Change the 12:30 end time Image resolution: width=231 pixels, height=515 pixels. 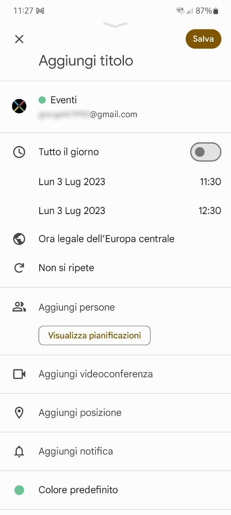(x=210, y=211)
